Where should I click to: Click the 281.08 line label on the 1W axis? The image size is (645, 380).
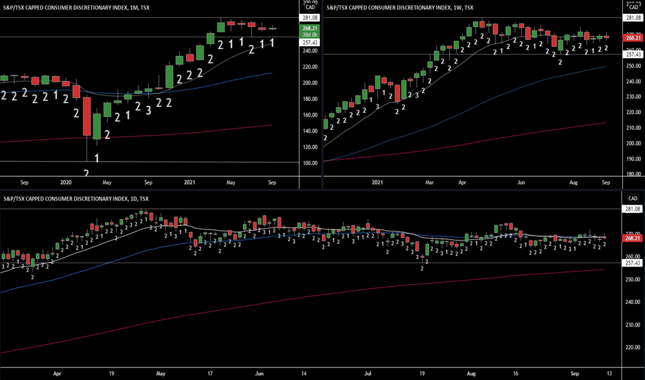pyautogui.click(x=633, y=18)
